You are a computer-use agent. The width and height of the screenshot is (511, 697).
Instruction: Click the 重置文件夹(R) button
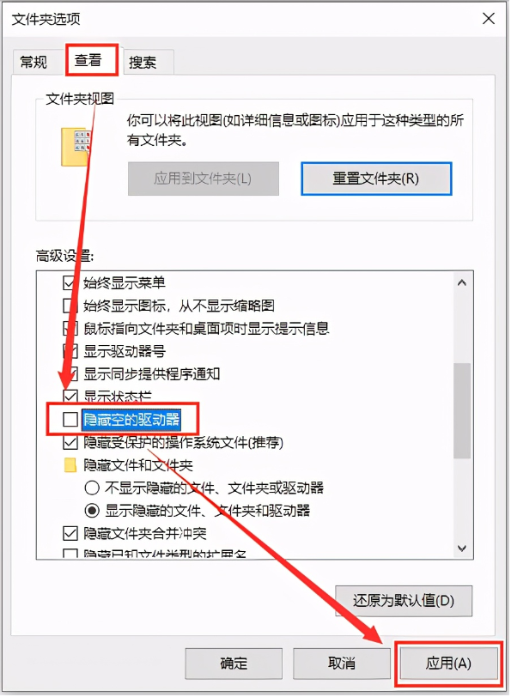(376, 179)
